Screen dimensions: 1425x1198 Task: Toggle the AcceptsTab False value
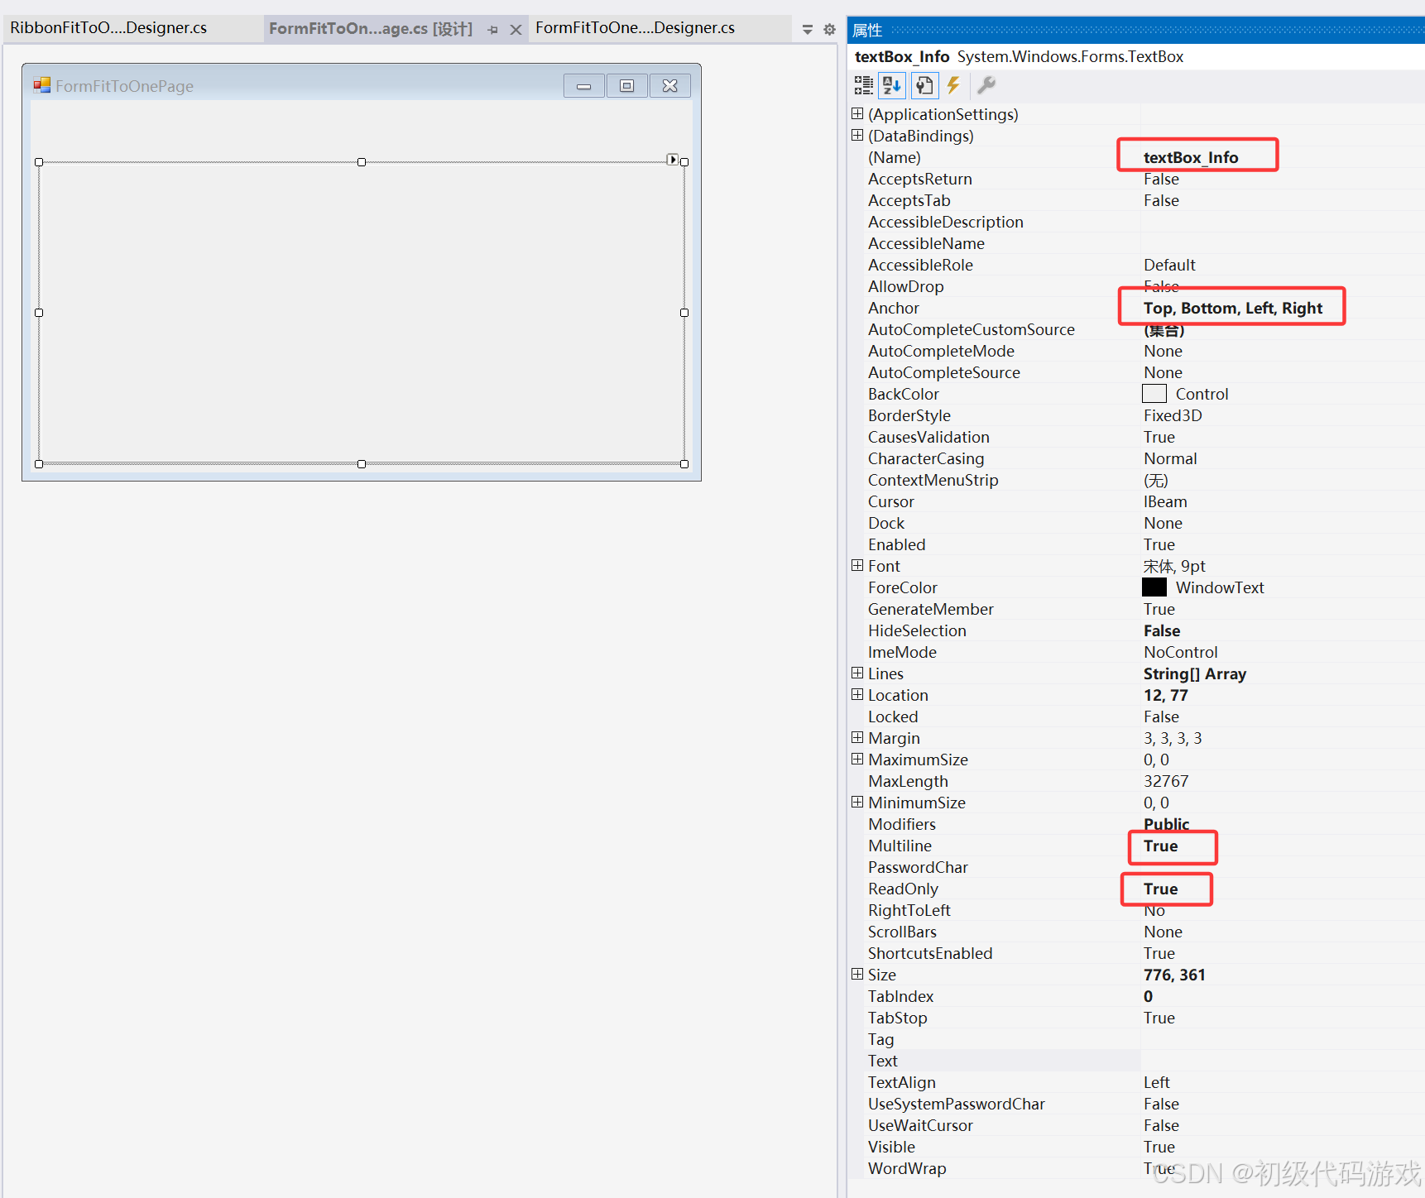[x=1161, y=200]
